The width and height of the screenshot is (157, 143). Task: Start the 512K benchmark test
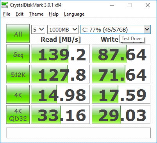(x=18, y=74)
